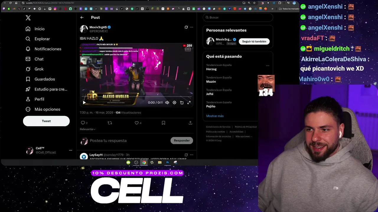Viewport: 378px width, 212px height.
Task: Open the Relevante sort dropdown
Action: tap(87, 129)
